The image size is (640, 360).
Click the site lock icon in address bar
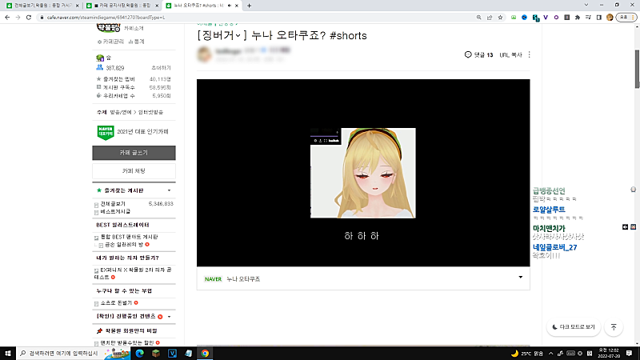[x=42, y=18]
